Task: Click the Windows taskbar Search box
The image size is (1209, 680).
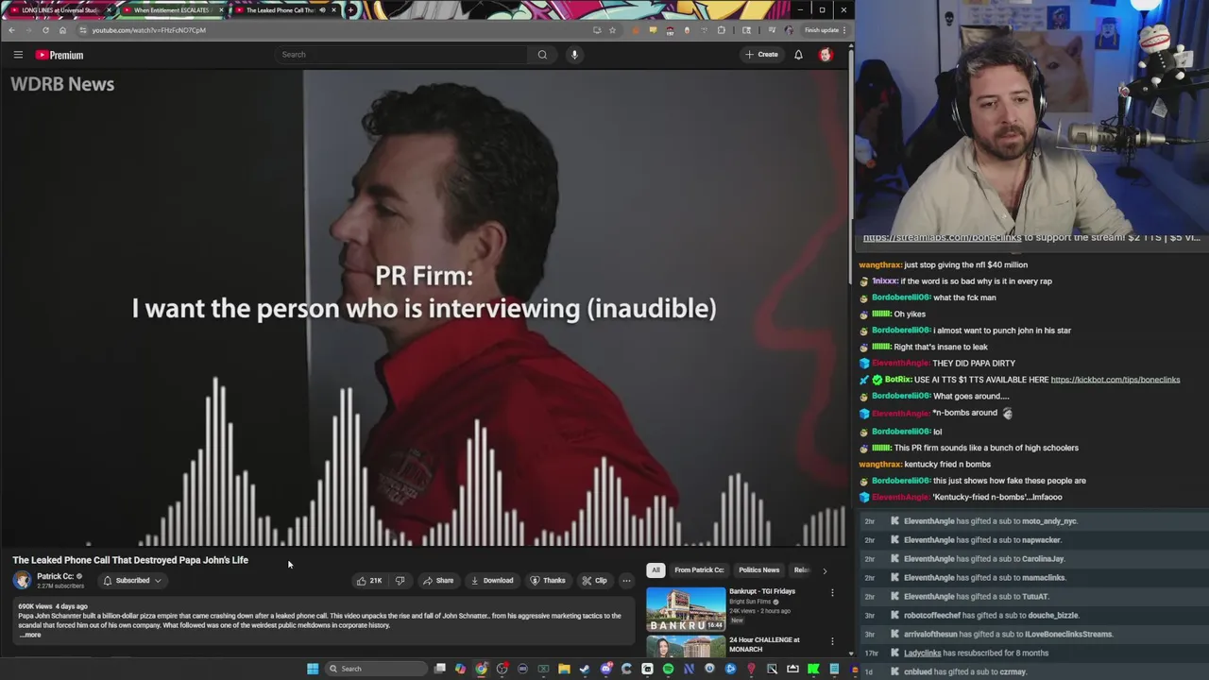Action: [376, 669]
